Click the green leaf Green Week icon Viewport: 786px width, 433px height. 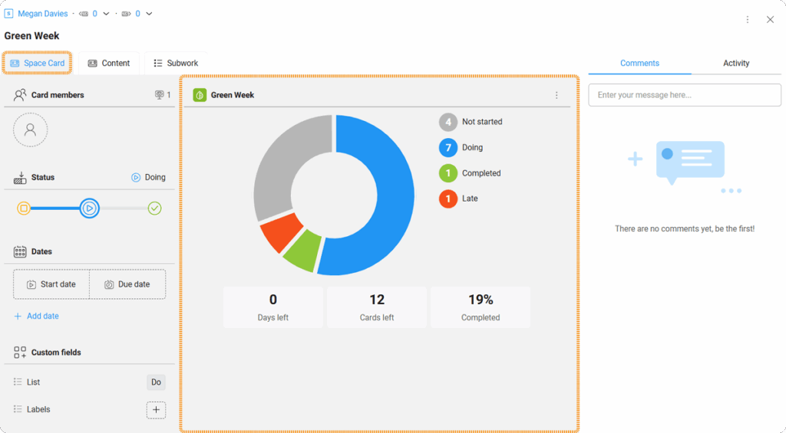(x=200, y=95)
